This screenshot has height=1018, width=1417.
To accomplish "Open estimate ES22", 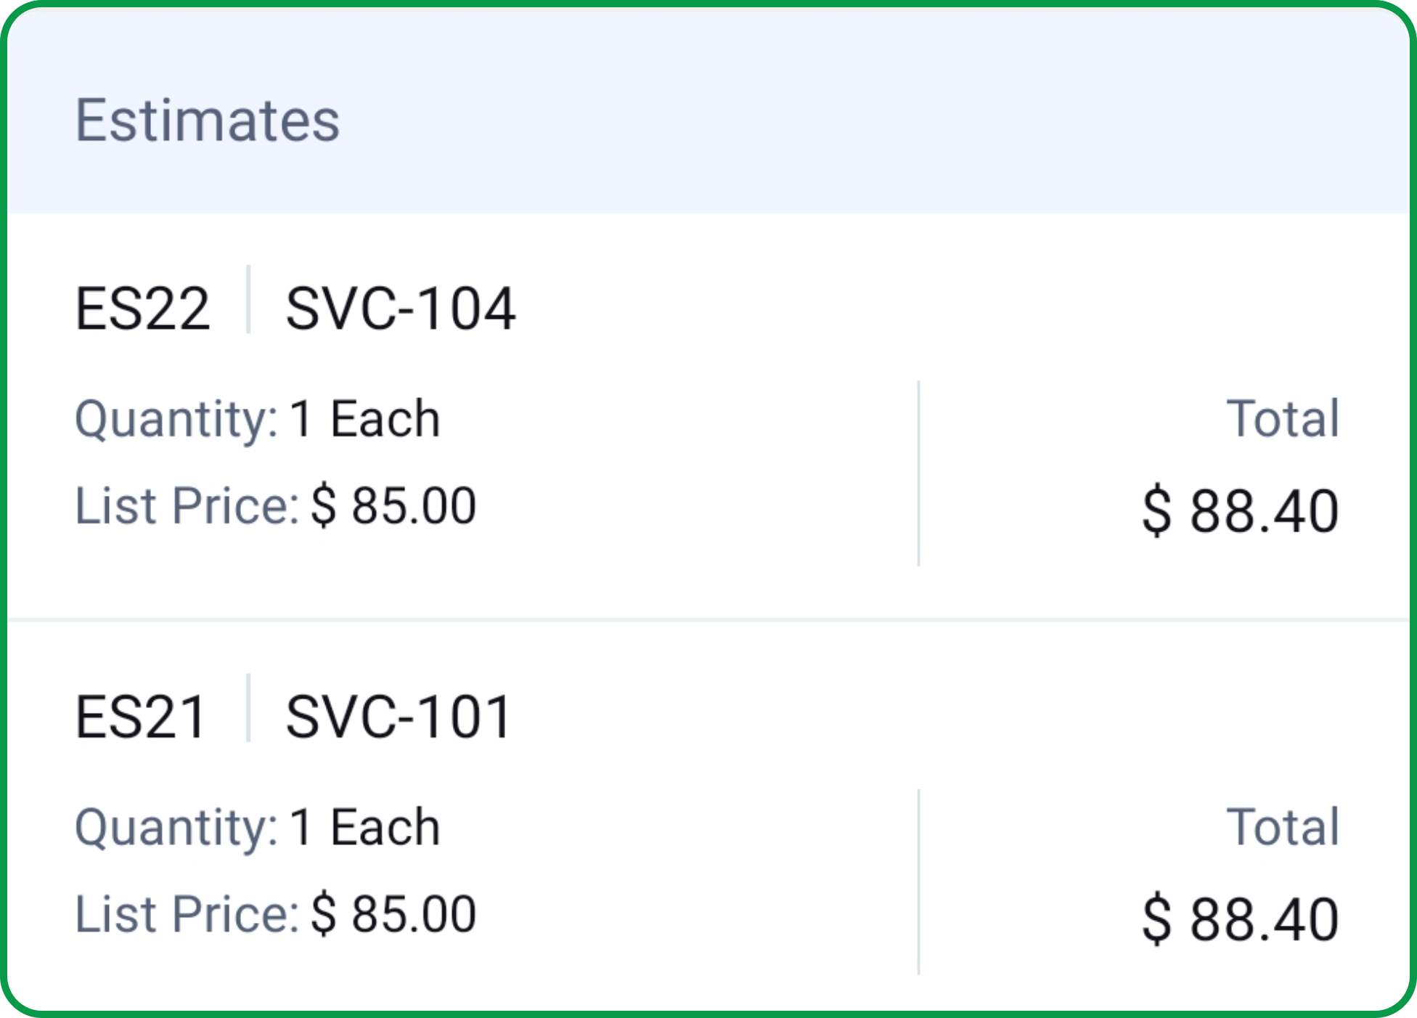I will click(x=143, y=309).
